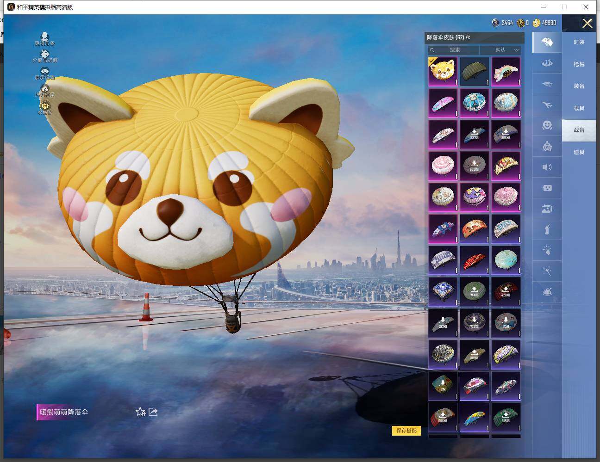Open the 热力档案 flame icon
The width and height of the screenshot is (600, 462).
tap(44, 89)
